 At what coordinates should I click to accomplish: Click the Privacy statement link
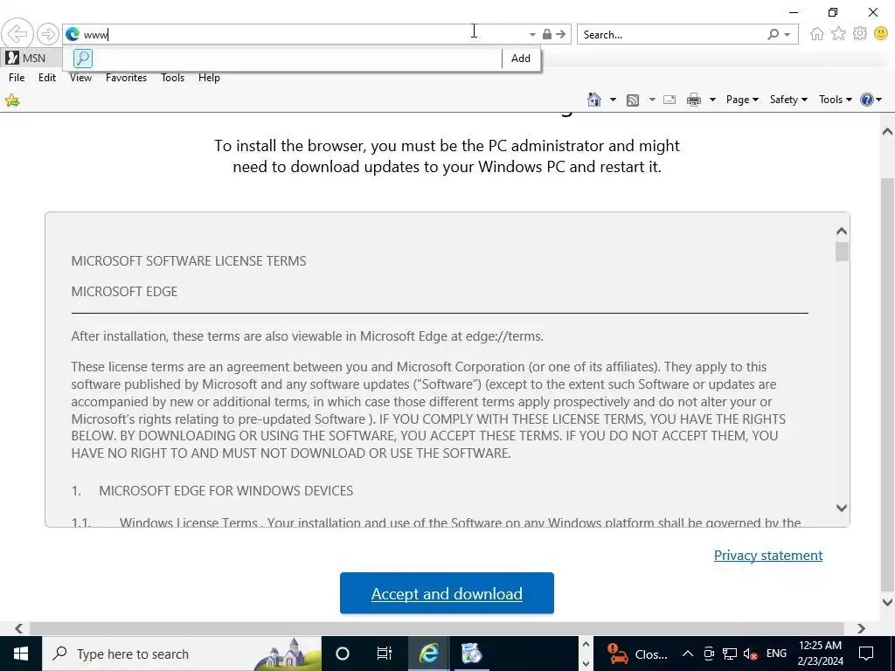pos(767,555)
